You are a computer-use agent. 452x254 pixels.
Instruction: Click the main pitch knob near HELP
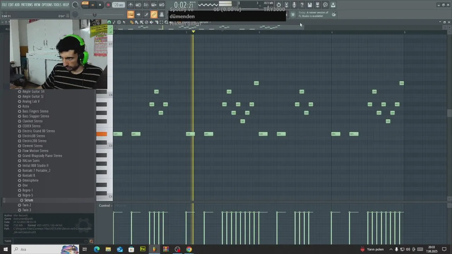pos(75,5)
